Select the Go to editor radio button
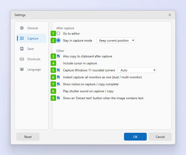 pyautogui.click(x=58, y=33)
